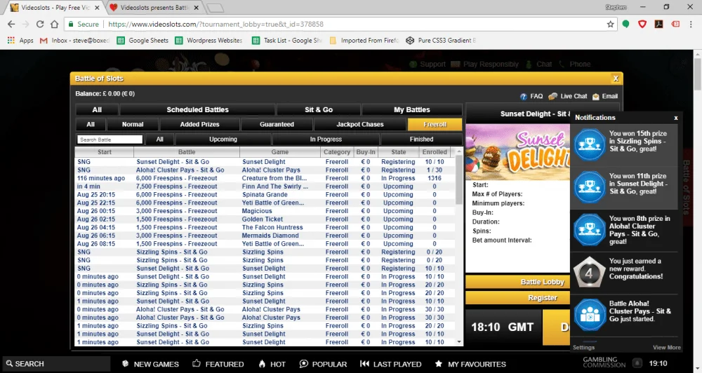Open Imported From Firefox bookmarks folder
Screen dimensions: 702x373
pos(364,40)
